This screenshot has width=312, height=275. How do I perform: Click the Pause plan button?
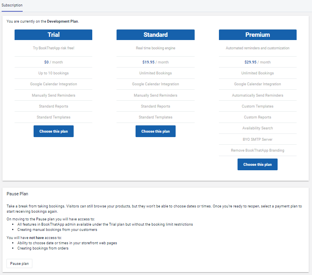click(19, 263)
